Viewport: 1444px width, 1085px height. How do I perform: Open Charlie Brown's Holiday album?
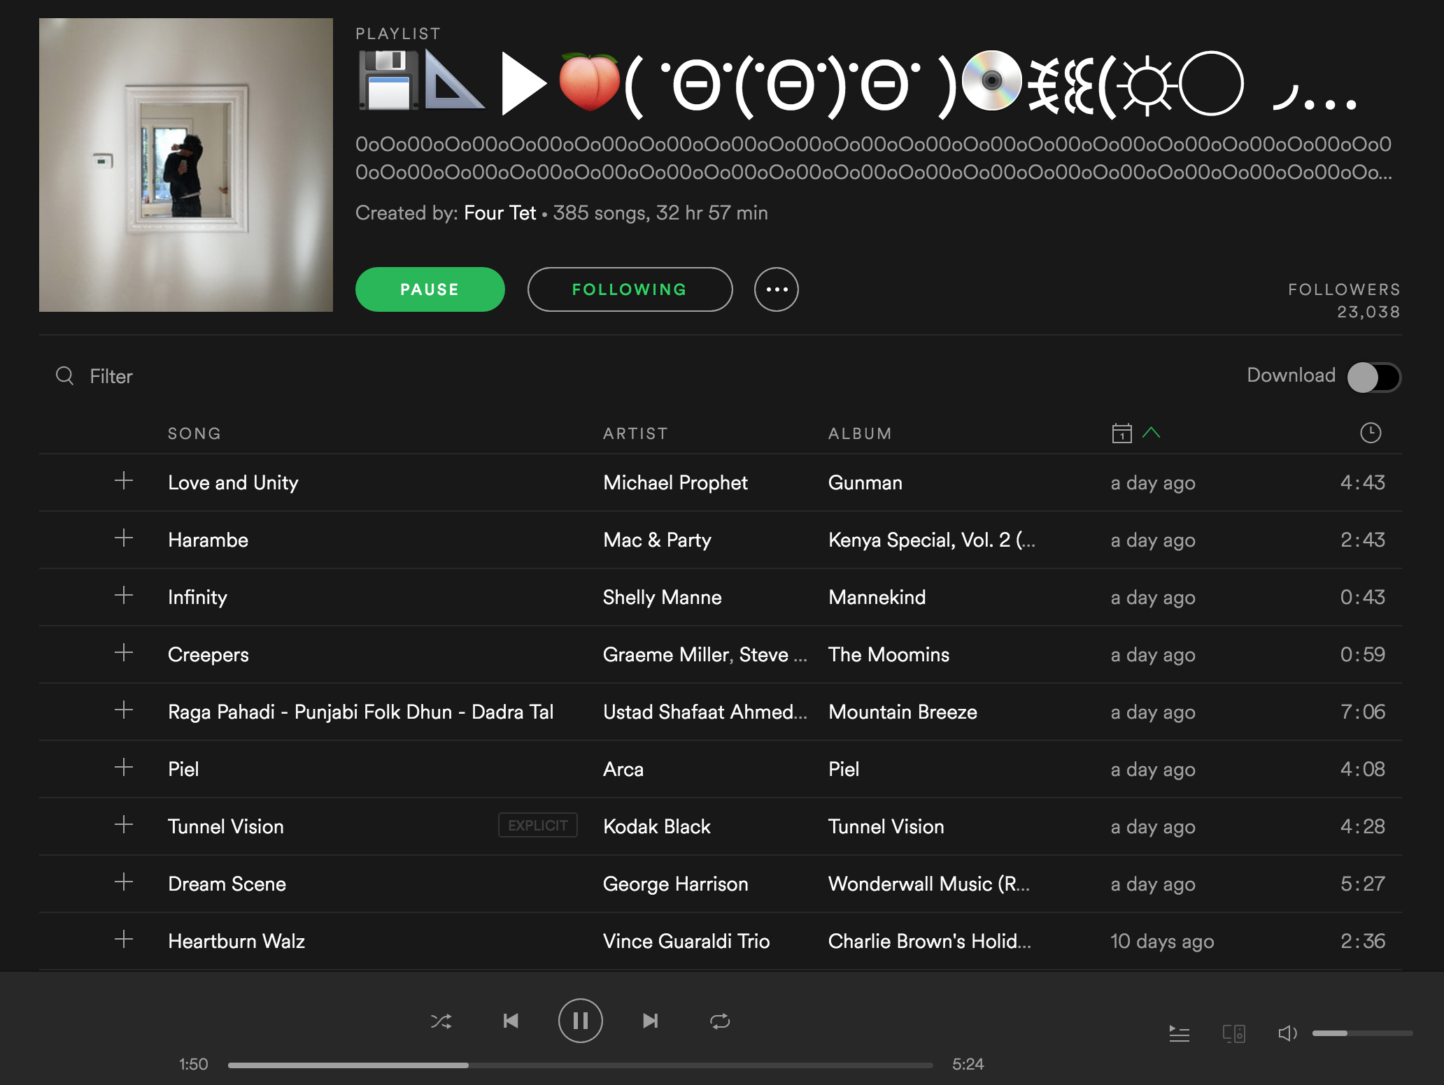point(930,941)
